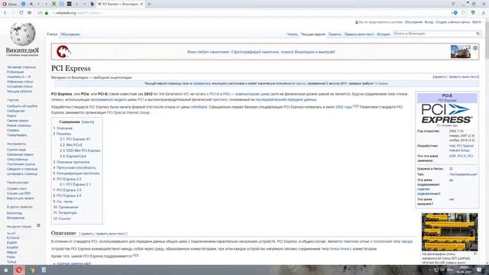Click Скачать как PDF sidebar link

click(18, 193)
